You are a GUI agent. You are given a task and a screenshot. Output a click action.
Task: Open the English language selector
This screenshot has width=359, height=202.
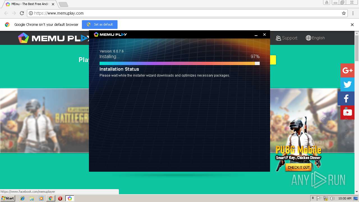pyautogui.click(x=315, y=38)
